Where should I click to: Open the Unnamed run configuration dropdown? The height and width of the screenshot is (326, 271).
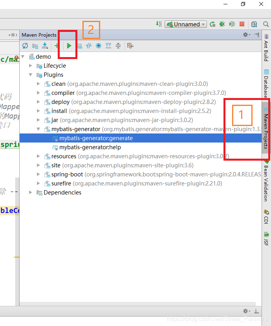[186, 24]
